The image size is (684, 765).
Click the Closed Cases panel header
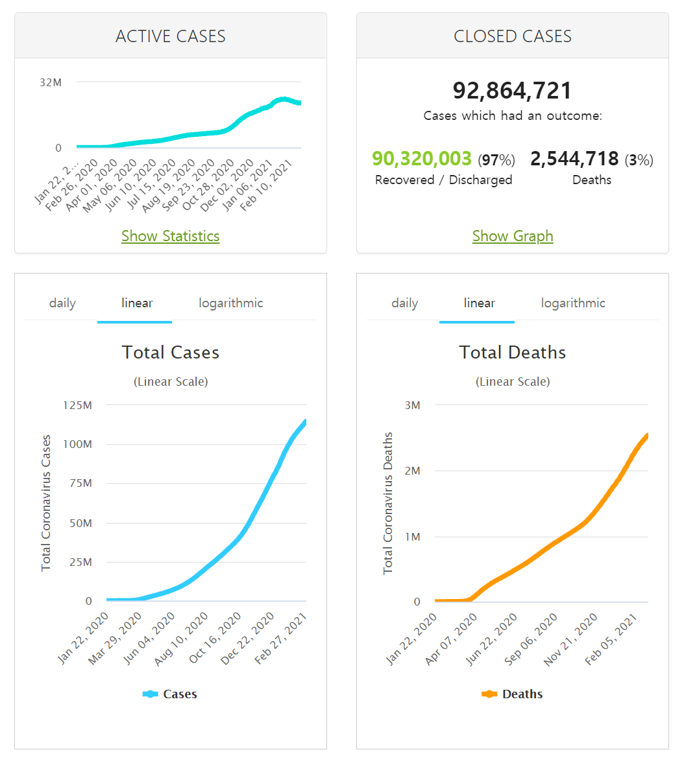[512, 36]
